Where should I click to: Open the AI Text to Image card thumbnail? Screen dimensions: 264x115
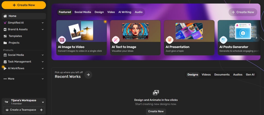135,31
